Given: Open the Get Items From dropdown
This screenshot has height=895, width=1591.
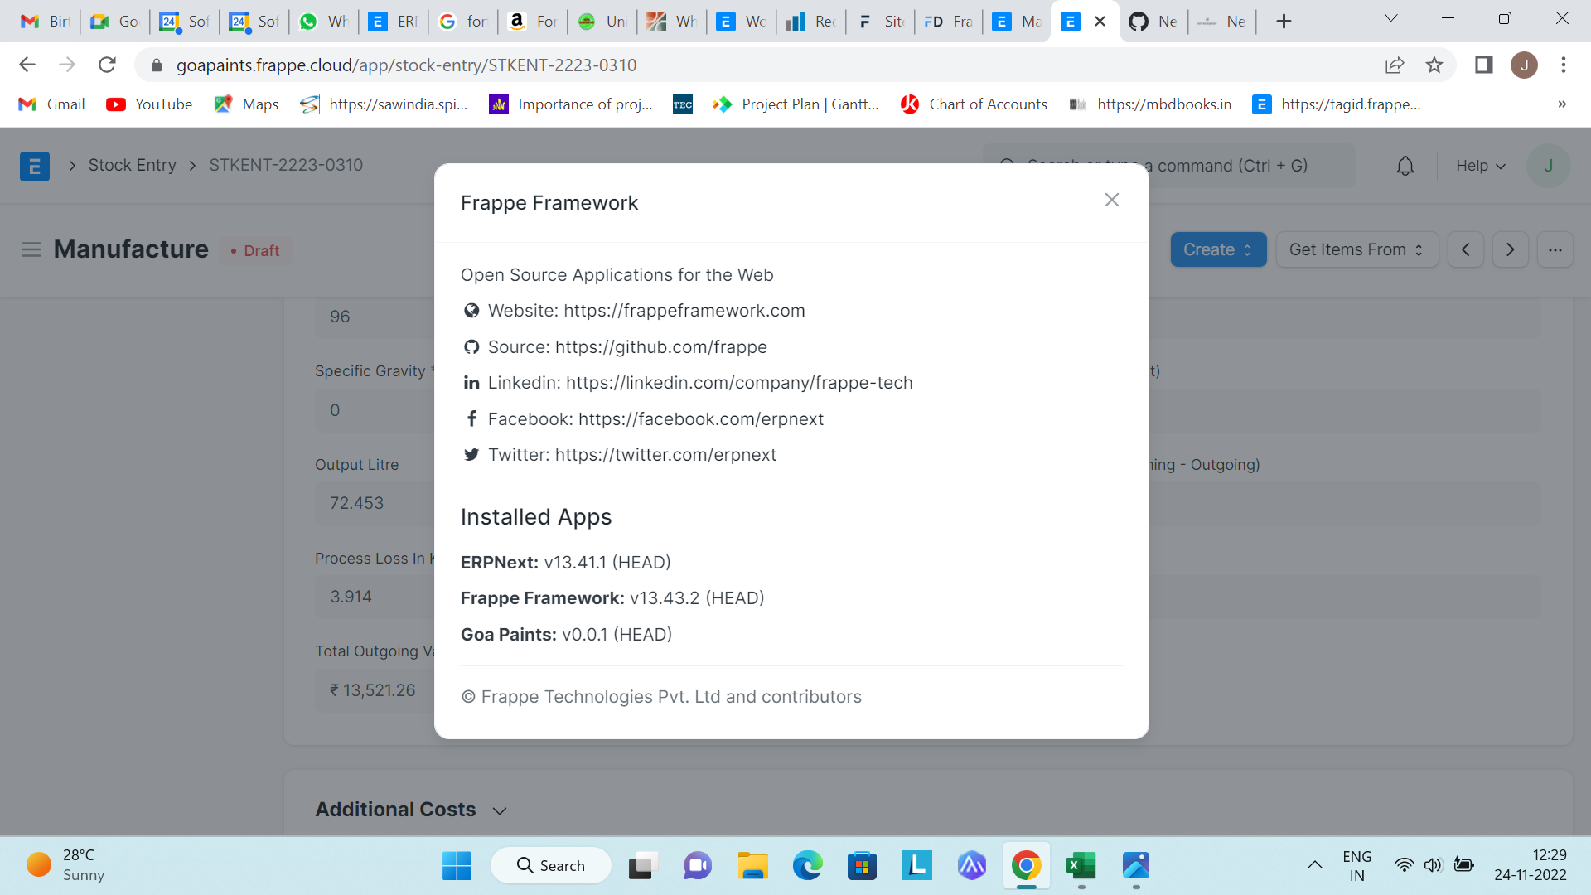Looking at the screenshot, I should 1356,249.
